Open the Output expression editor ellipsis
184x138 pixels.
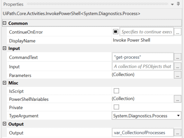(178, 132)
